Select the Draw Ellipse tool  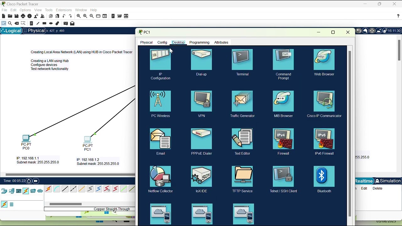[x=51, y=23]
